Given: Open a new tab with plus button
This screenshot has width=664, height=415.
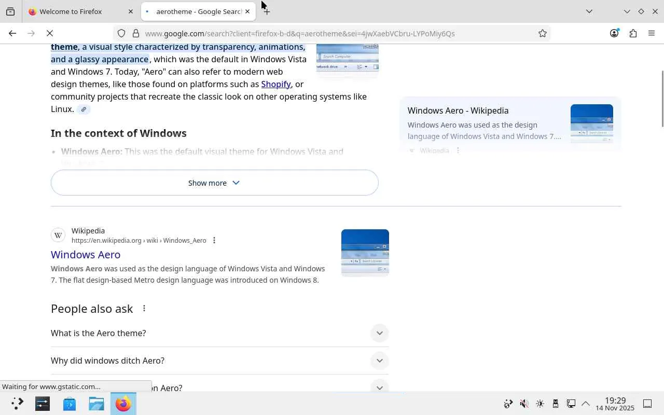Looking at the screenshot, I should point(267,11).
